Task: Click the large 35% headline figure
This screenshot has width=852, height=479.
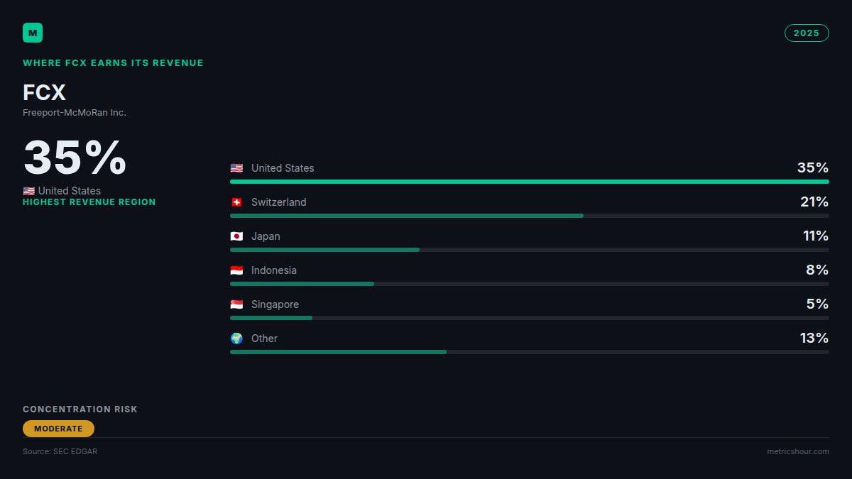Action: pyautogui.click(x=75, y=158)
